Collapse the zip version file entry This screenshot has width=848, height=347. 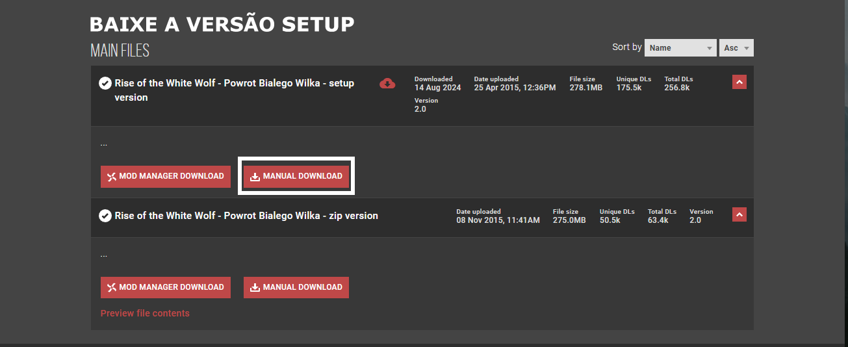739,214
